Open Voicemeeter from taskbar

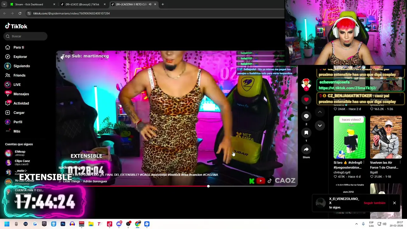pos(81,224)
